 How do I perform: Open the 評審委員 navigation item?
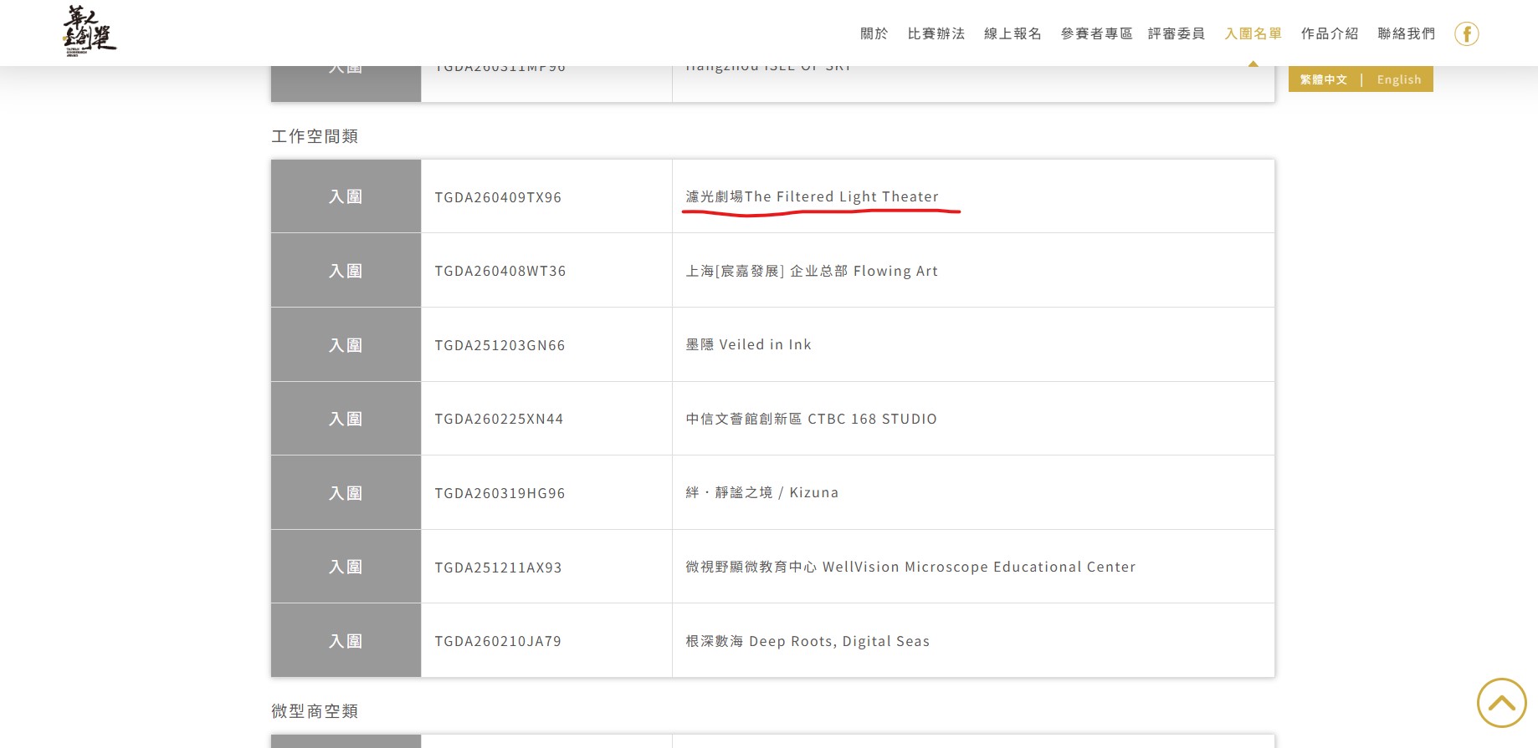1177,33
